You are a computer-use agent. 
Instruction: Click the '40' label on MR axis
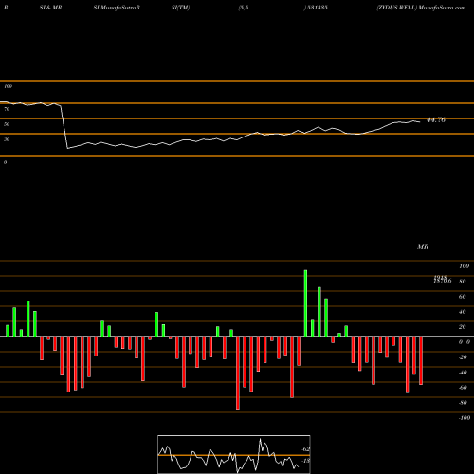(x=463, y=312)
